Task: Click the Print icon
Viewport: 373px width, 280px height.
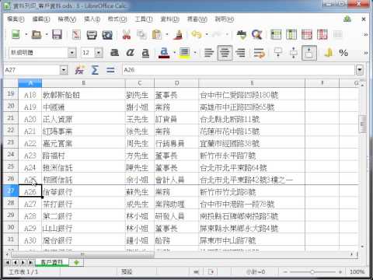Action: click(92, 34)
